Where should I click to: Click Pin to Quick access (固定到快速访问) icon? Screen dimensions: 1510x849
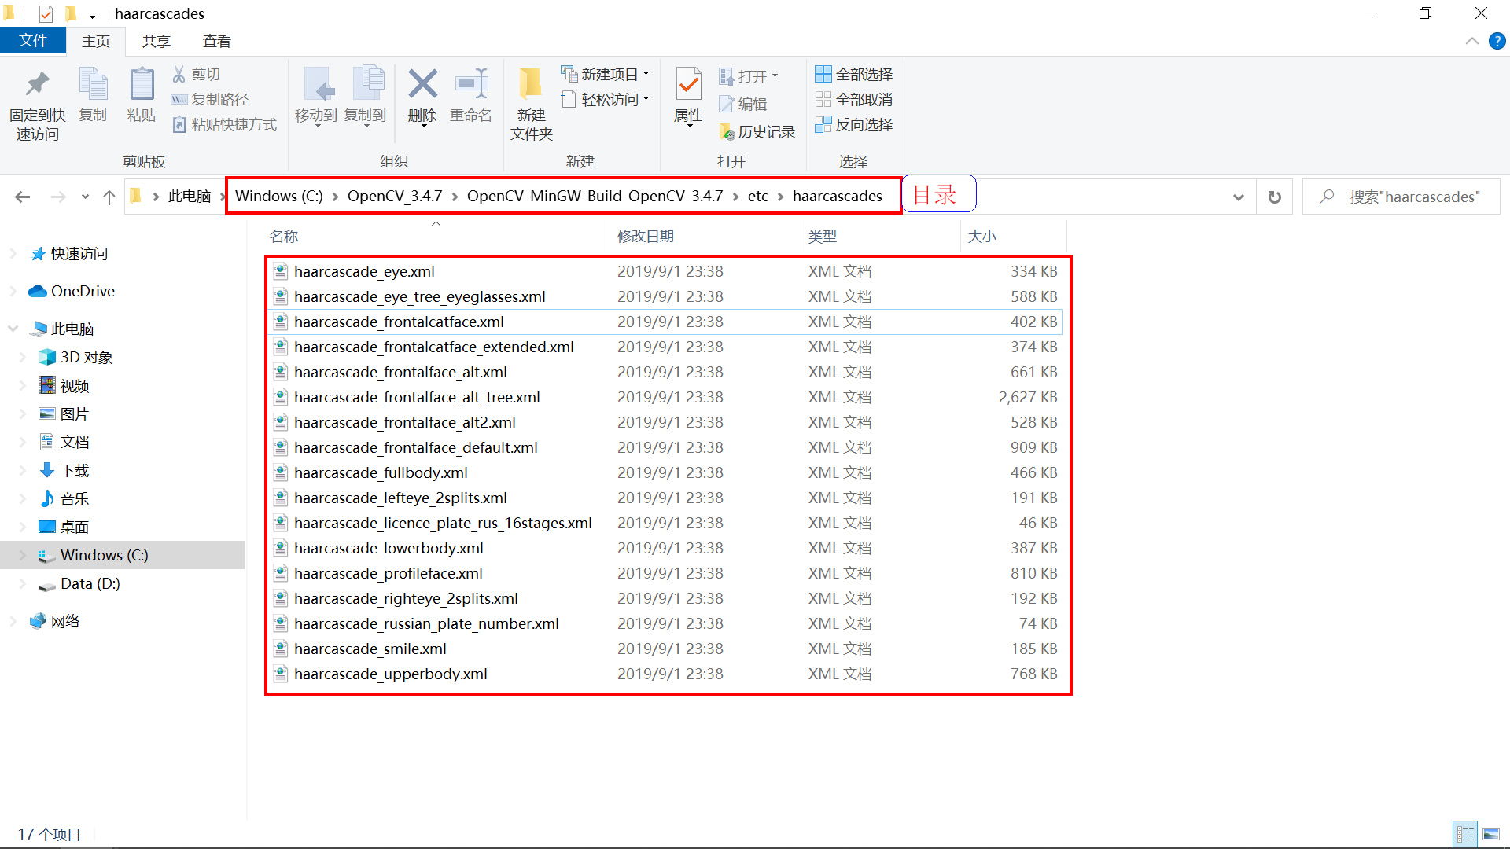pos(37,85)
